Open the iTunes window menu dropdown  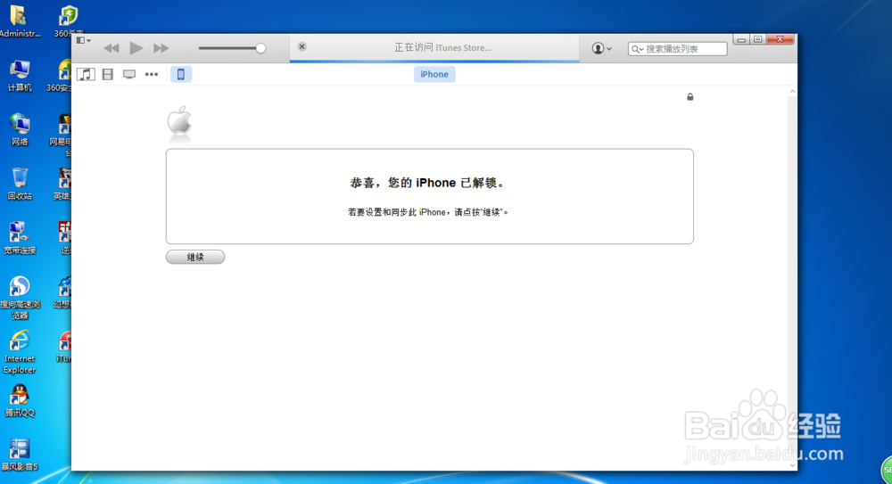click(84, 40)
